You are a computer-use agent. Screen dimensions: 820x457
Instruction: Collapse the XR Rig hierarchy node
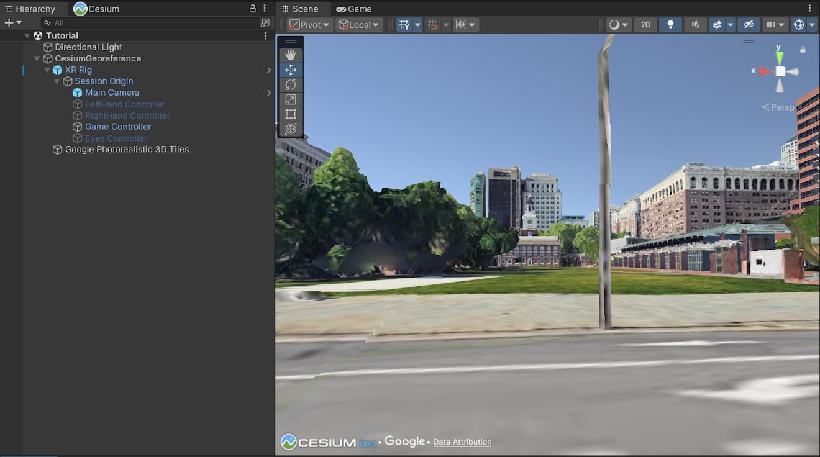click(47, 70)
